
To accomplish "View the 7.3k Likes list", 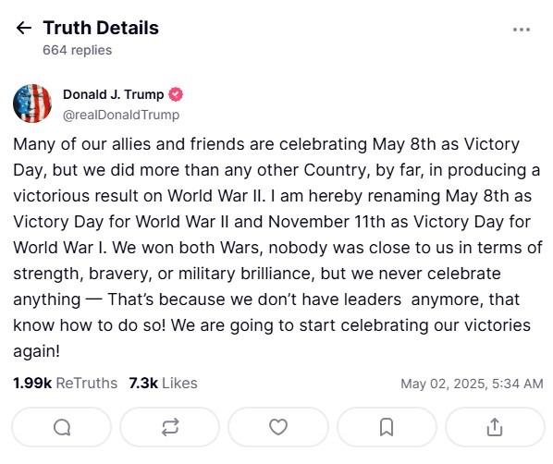I will [163, 383].
